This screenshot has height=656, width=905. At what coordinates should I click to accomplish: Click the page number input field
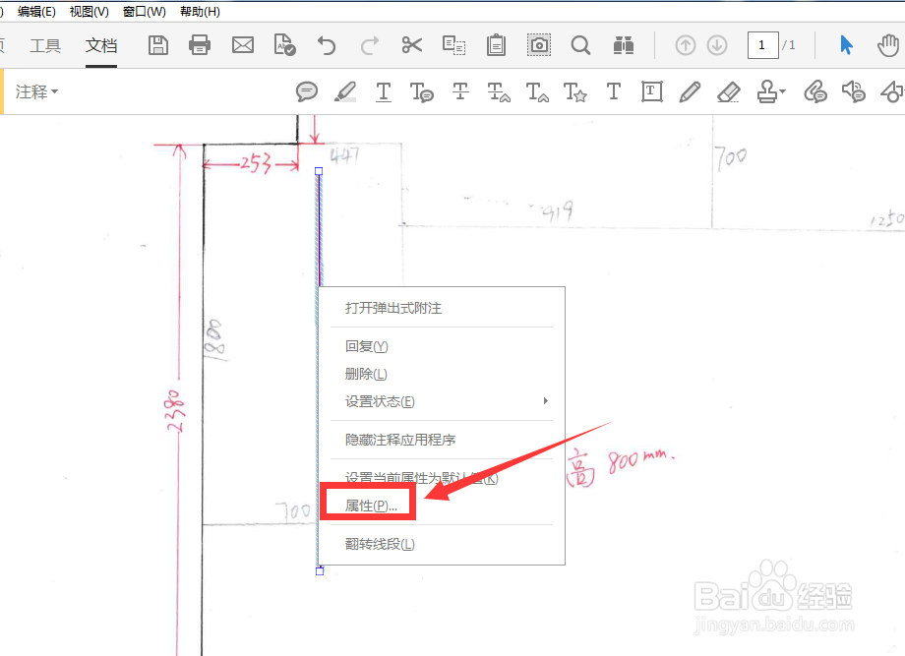pyautogui.click(x=762, y=45)
